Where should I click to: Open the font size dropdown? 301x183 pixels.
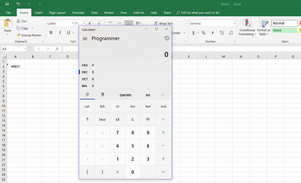[84, 23]
